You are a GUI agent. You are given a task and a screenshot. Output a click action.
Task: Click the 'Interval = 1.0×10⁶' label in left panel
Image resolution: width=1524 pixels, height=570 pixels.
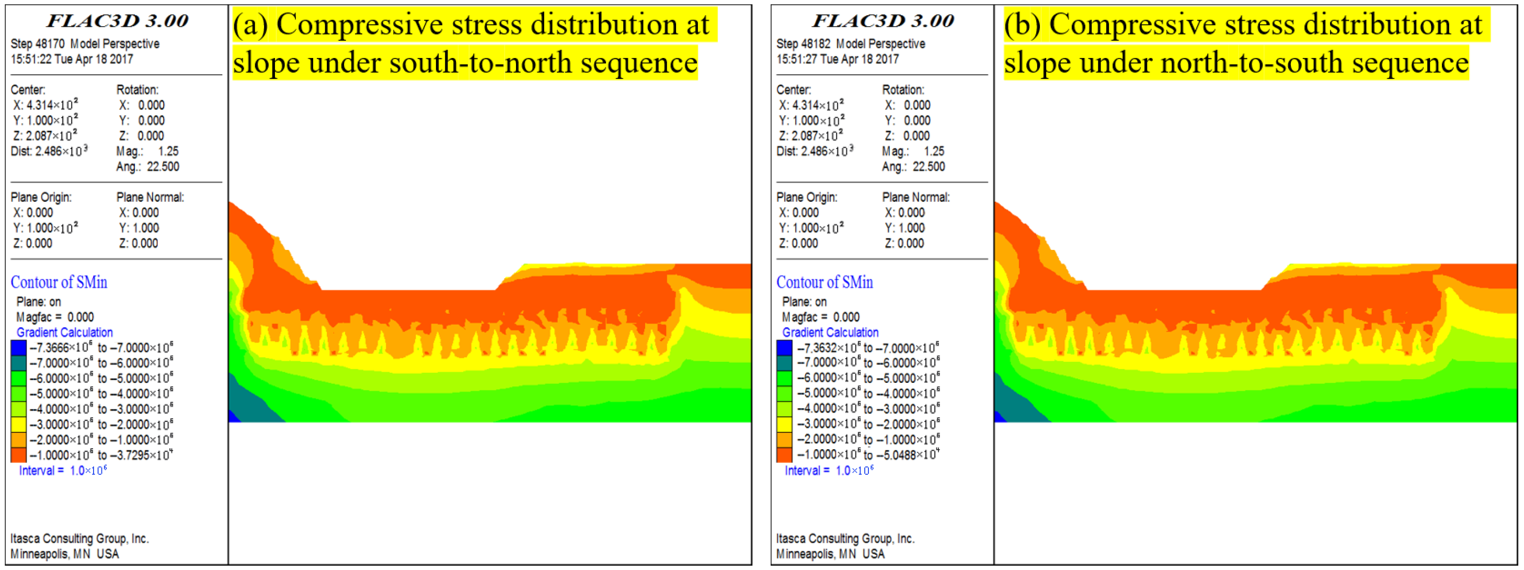63,471
